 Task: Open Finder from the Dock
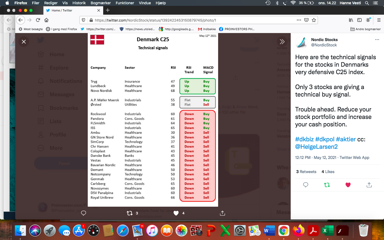pos(21,231)
